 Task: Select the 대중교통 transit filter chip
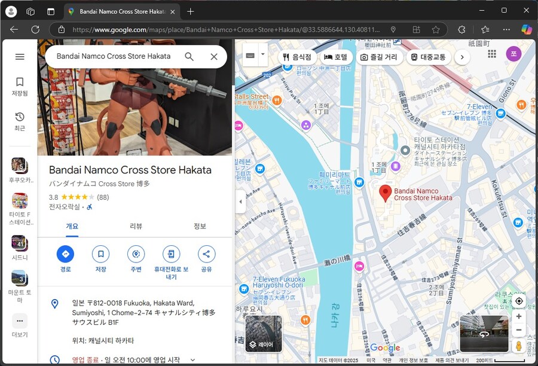(x=428, y=57)
